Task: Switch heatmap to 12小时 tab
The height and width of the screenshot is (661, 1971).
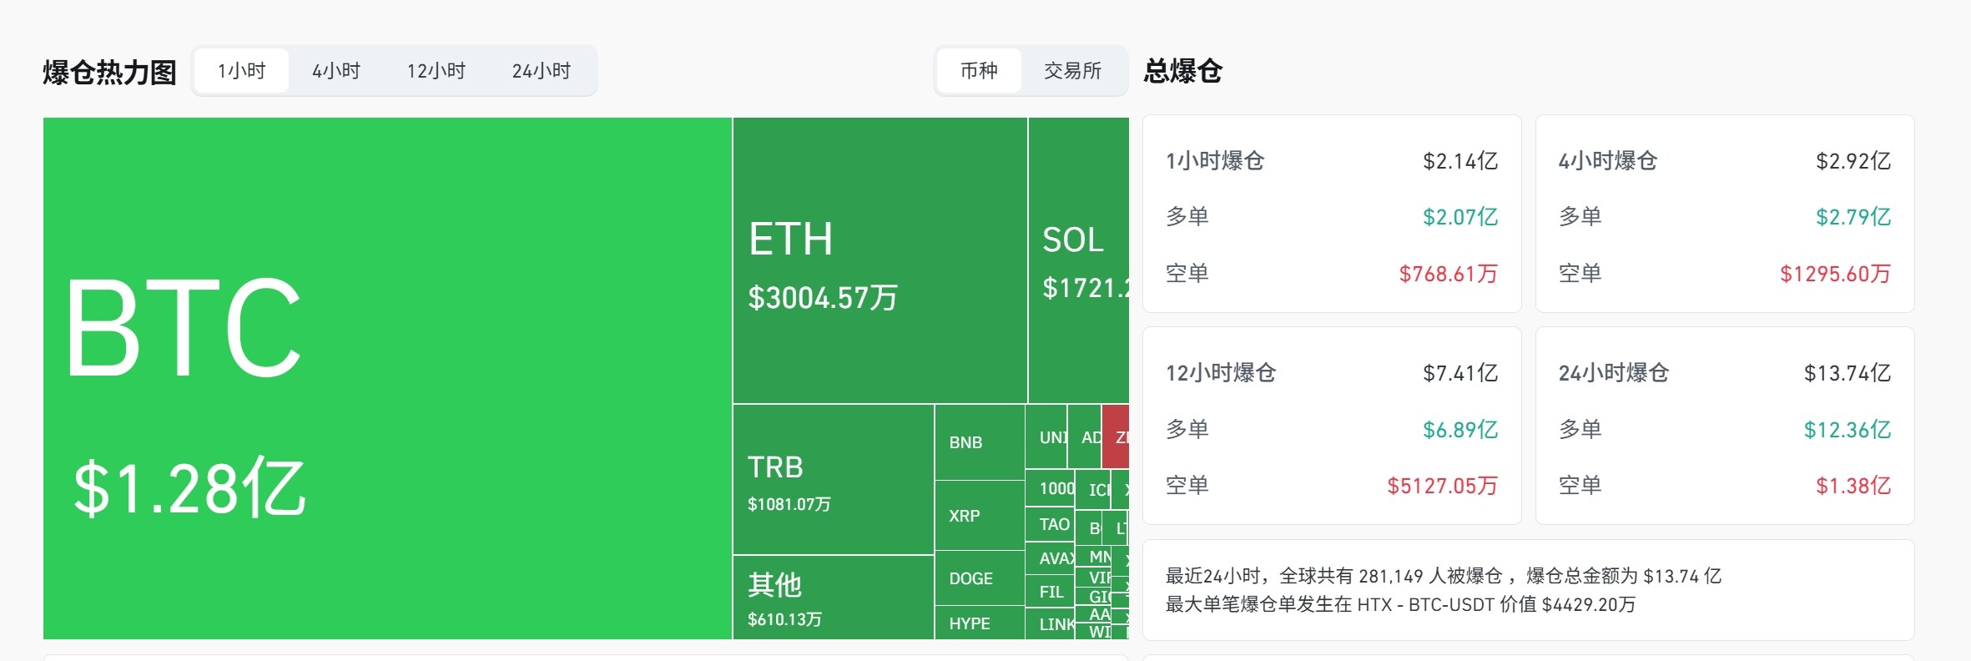Action: [436, 71]
